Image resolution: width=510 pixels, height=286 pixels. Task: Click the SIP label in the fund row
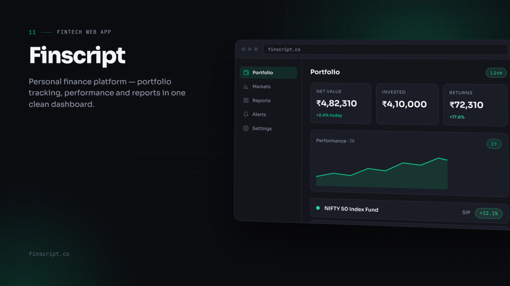(466, 212)
